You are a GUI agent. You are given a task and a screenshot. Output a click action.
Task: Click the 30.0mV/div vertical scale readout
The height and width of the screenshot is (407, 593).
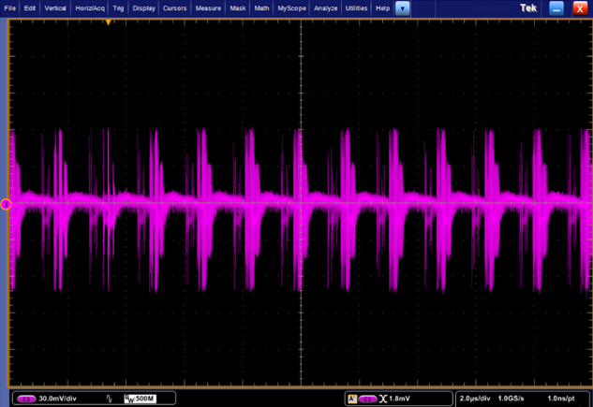[58, 399]
